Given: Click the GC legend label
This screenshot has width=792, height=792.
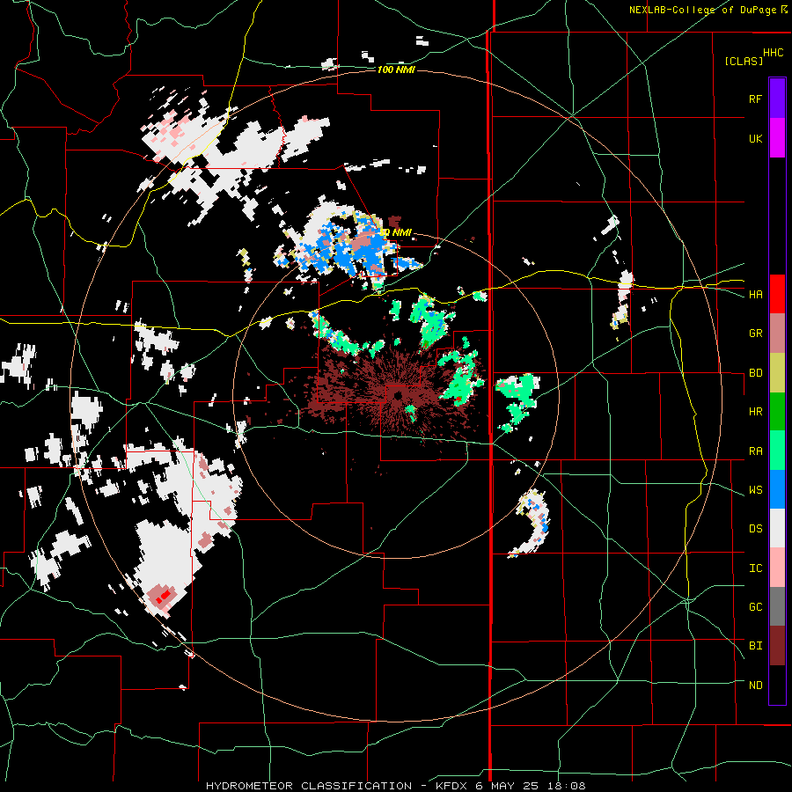Looking at the screenshot, I should coord(755,607).
